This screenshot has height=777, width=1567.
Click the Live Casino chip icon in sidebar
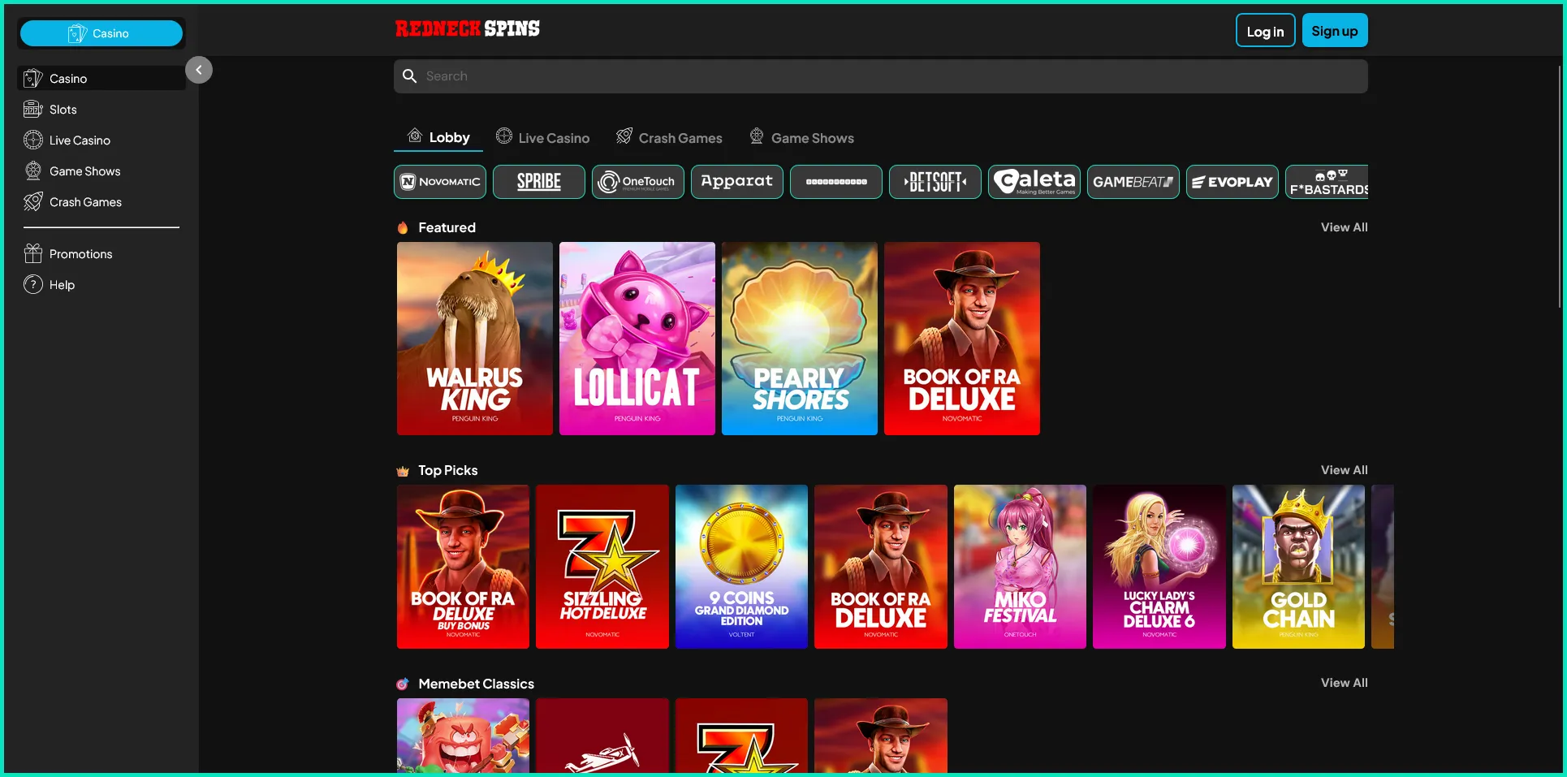(x=33, y=140)
